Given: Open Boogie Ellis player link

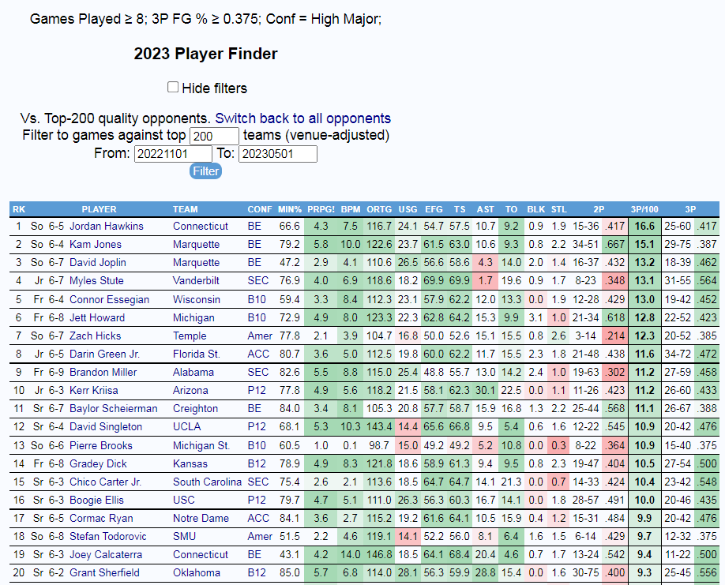Looking at the screenshot, I should (x=96, y=500).
